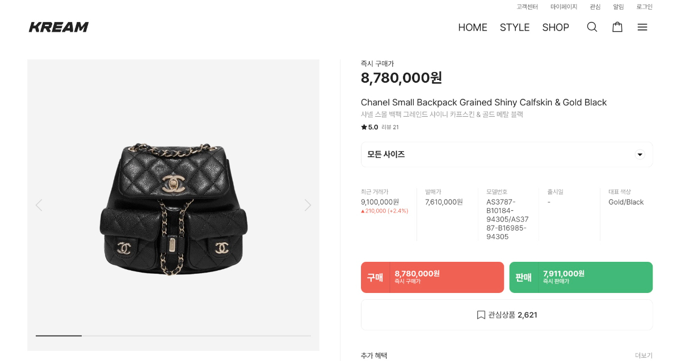Image resolution: width=681 pixels, height=361 pixels.
Task: Click the image carousel progress bar
Action: tap(173, 335)
